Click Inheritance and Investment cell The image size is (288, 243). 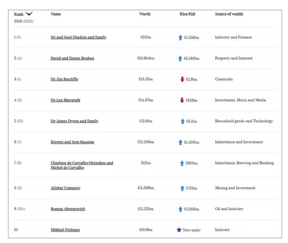click(239, 142)
